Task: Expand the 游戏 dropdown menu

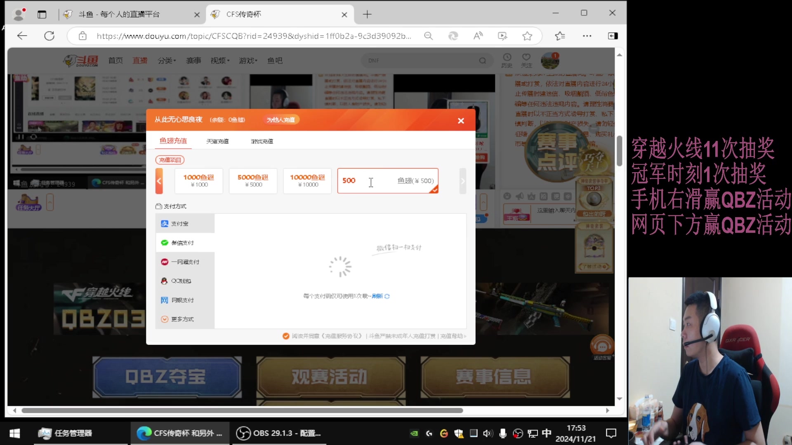Action: coord(248,61)
